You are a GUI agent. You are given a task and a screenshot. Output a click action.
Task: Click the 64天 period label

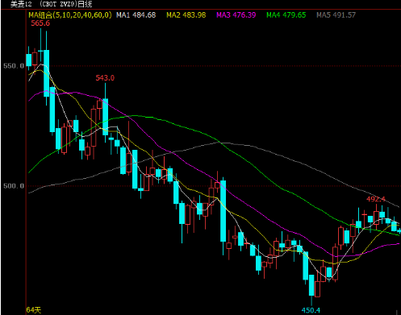pos(34,310)
